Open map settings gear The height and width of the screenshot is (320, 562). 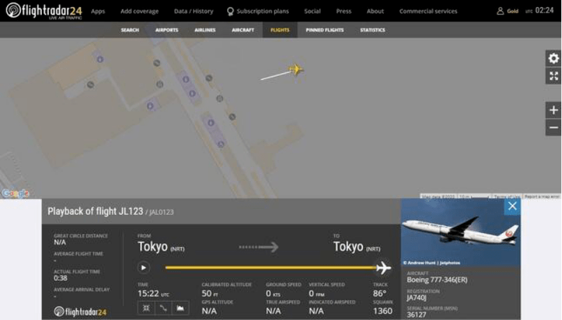(554, 58)
